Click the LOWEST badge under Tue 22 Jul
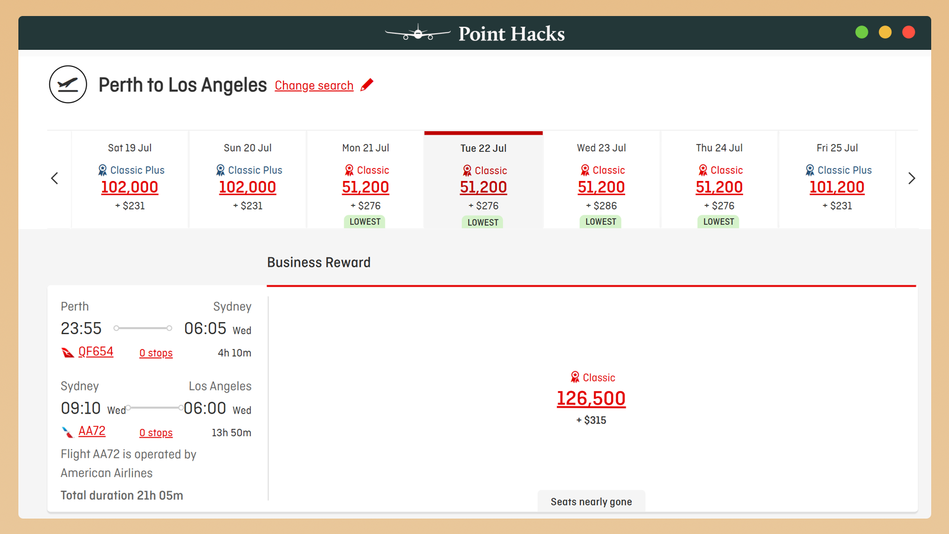The image size is (949, 534). 483,223
